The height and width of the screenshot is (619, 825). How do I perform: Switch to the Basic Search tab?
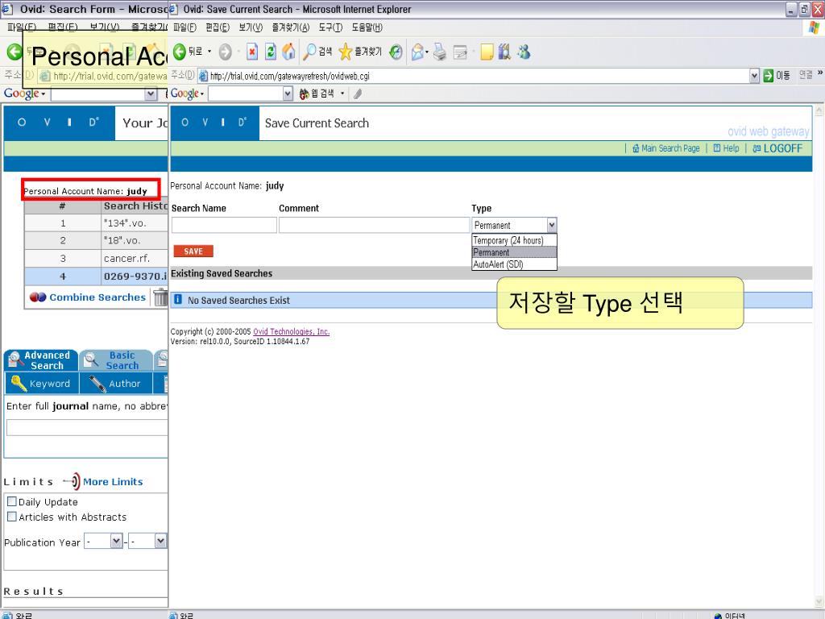[x=116, y=360]
